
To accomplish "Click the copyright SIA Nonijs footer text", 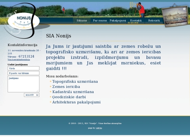I will click(95, 123).
